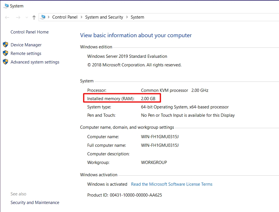Open Security and Maintenance under See also
This screenshot has height=212, width=279.
click(x=35, y=203)
